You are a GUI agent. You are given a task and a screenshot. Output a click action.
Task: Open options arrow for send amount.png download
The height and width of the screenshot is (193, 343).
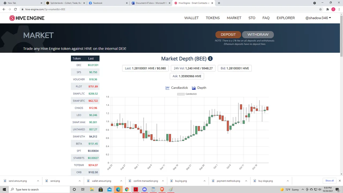point(38,181)
